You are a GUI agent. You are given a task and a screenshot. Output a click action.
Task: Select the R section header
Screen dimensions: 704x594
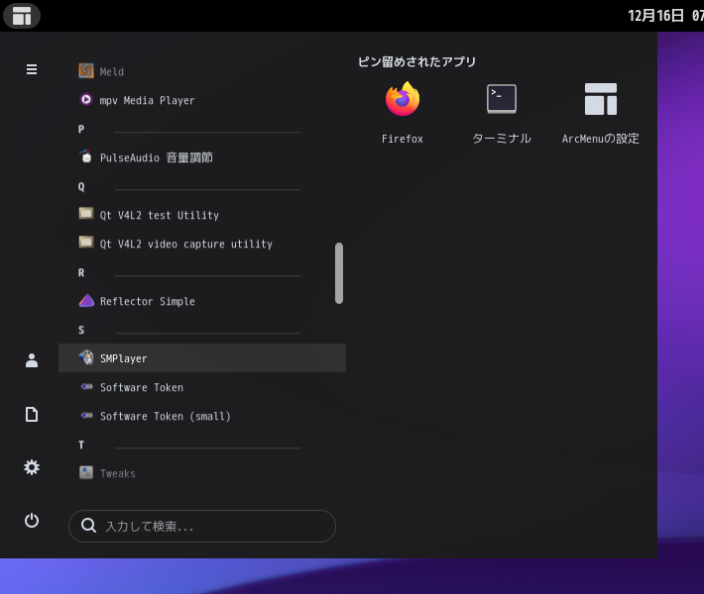[x=81, y=272]
